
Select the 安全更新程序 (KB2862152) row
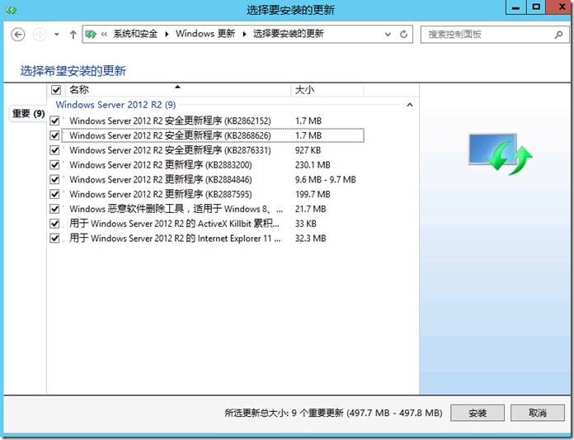click(x=213, y=121)
